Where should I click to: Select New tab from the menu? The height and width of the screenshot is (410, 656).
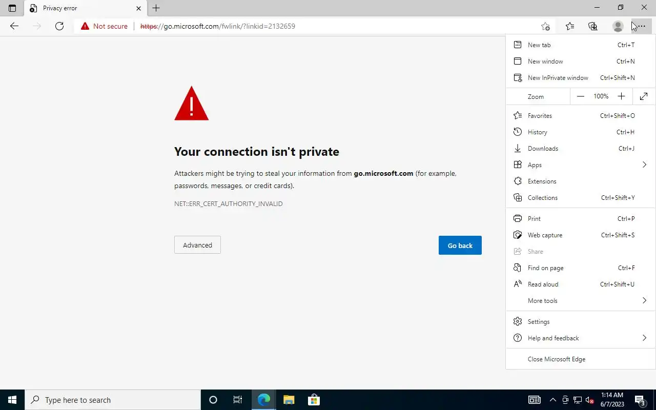click(581, 45)
